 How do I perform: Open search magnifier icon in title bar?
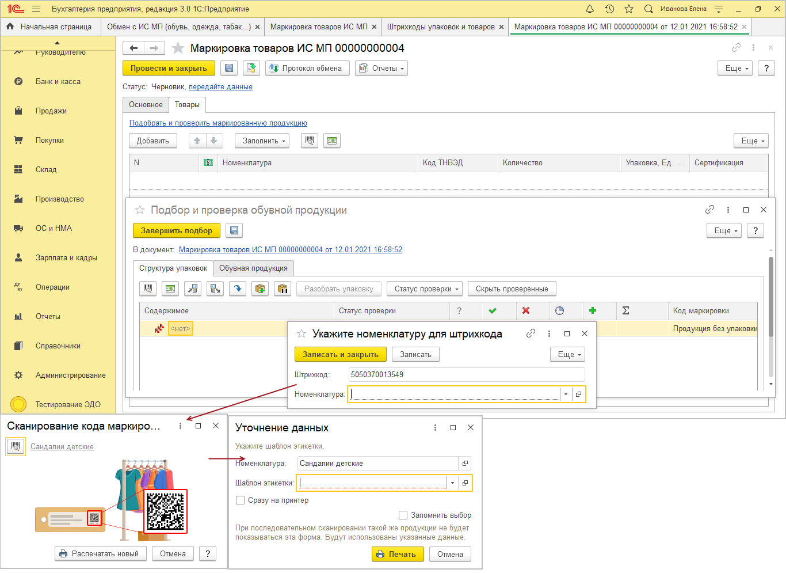pos(648,9)
